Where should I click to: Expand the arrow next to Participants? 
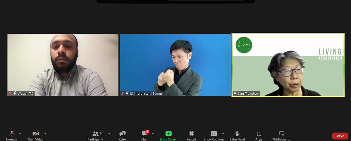click(x=109, y=134)
